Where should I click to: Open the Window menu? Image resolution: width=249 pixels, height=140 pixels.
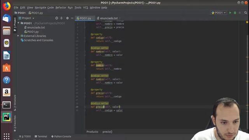pyautogui.click(x=95, y=7)
